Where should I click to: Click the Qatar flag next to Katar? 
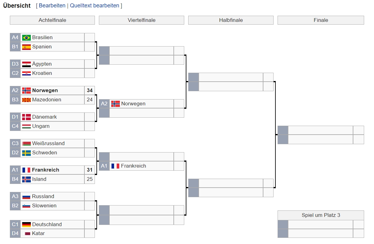coord(26,234)
